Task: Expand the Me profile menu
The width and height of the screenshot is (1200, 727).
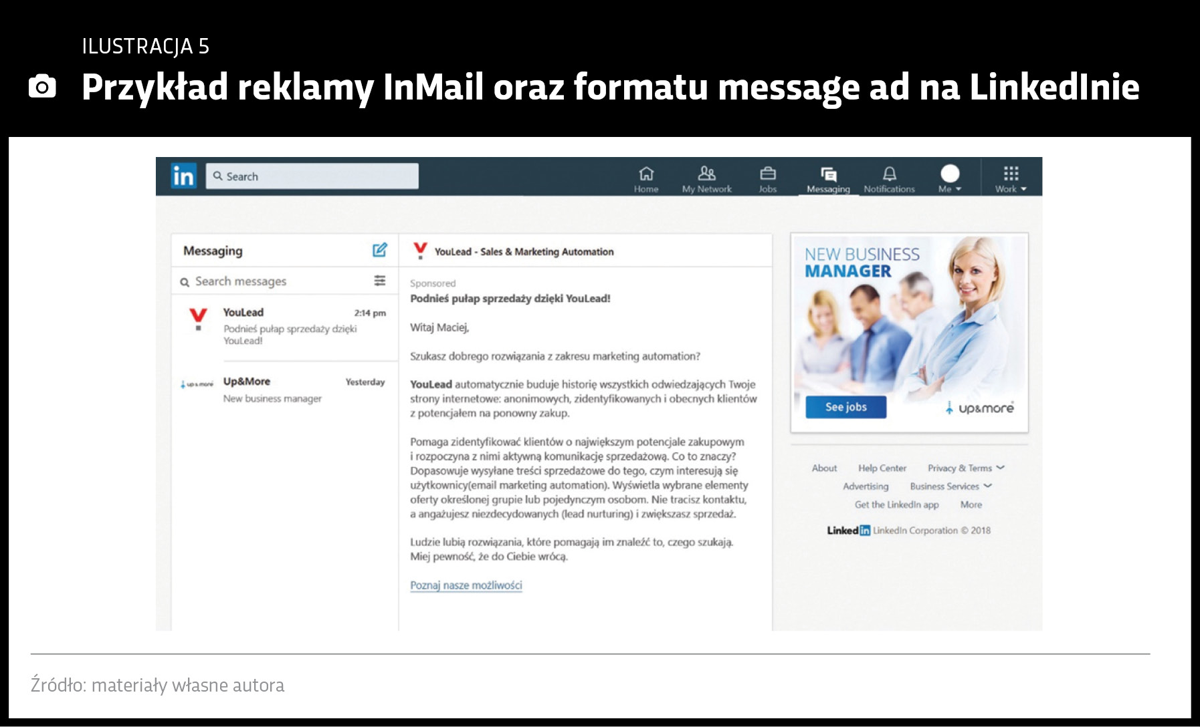Action: click(950, 180)
